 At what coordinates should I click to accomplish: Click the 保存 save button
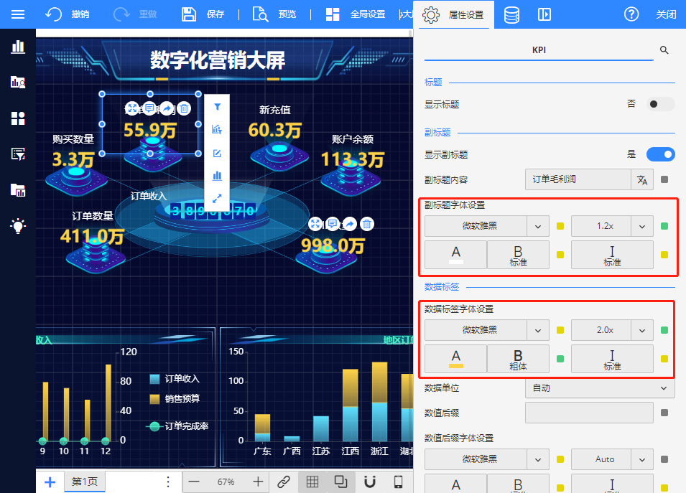pos(204,14)
